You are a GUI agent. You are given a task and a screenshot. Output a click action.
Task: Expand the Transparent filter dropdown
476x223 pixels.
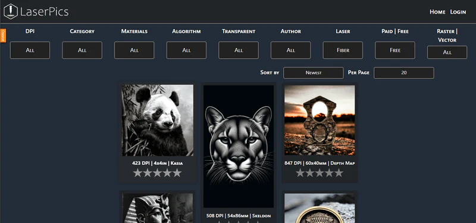coord(239,50)
